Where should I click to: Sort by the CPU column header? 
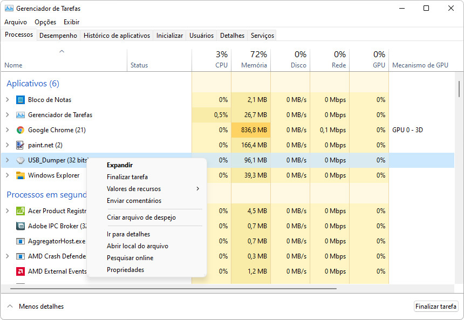(x=211, y=60)
